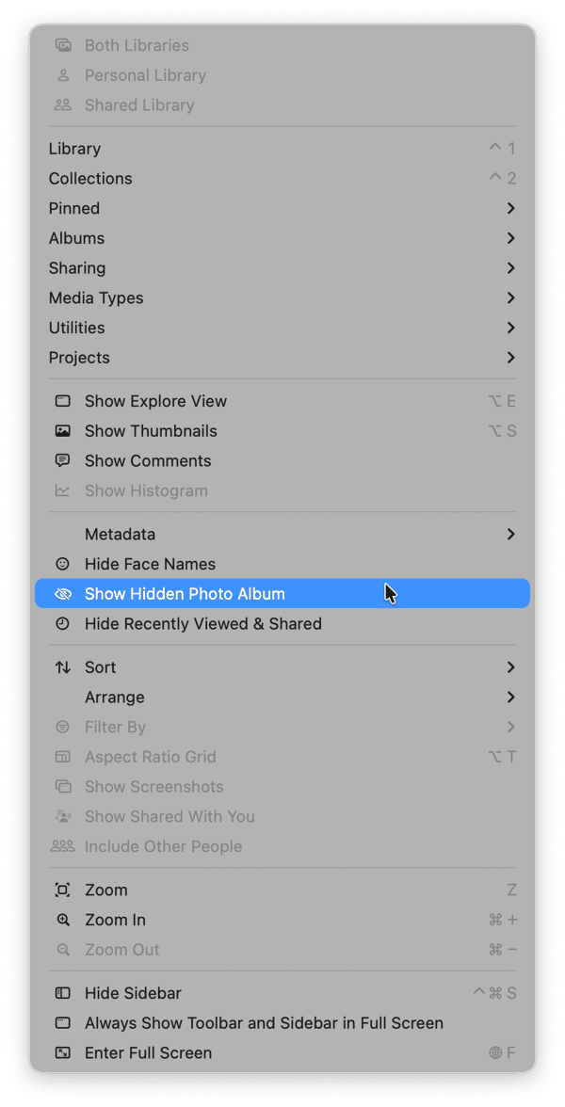Expand the Media Types submenu

tap(96, 297)
